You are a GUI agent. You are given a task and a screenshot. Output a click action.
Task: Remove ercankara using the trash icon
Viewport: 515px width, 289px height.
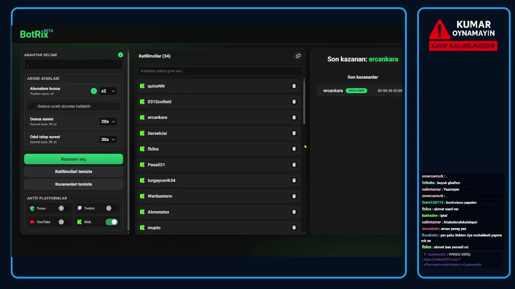(x=294, y=117)
